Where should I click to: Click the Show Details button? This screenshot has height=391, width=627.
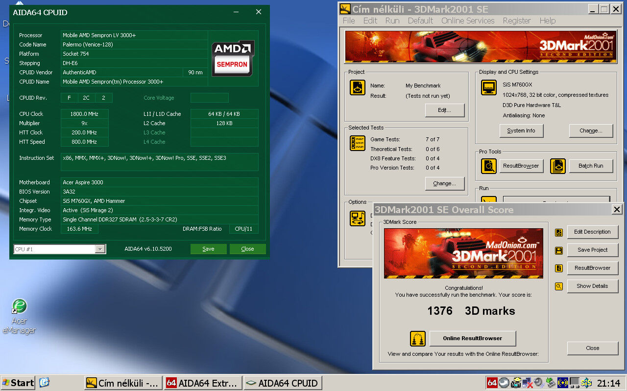[593, 286]
